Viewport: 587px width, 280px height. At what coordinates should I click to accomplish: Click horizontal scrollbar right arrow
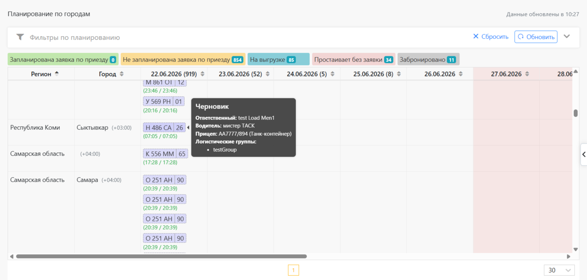pos(569,256)
